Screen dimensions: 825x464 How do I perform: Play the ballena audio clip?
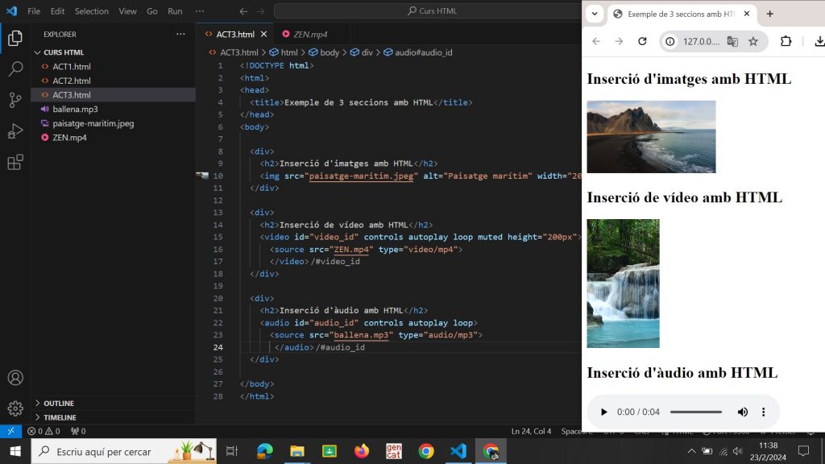603,412
